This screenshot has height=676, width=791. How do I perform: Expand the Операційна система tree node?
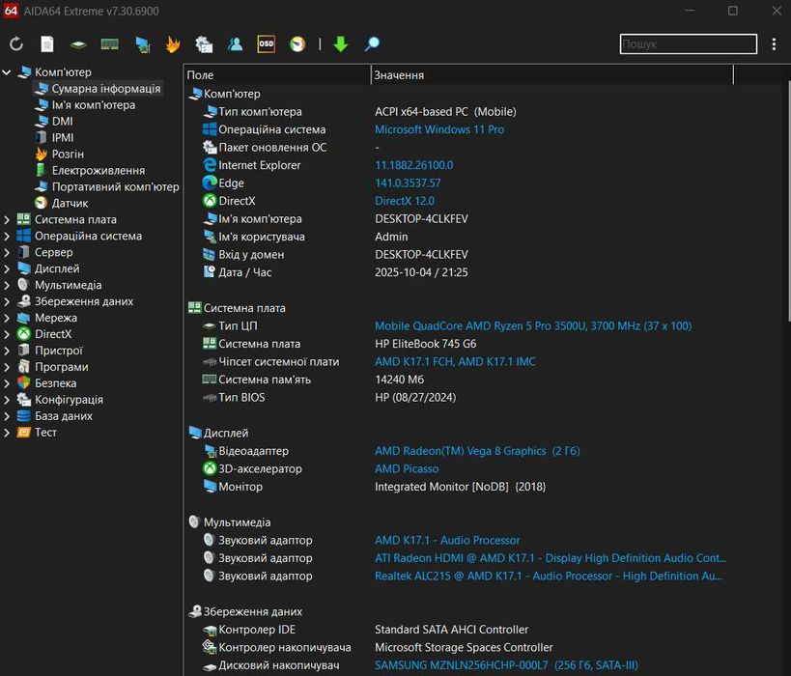(7, 236)
